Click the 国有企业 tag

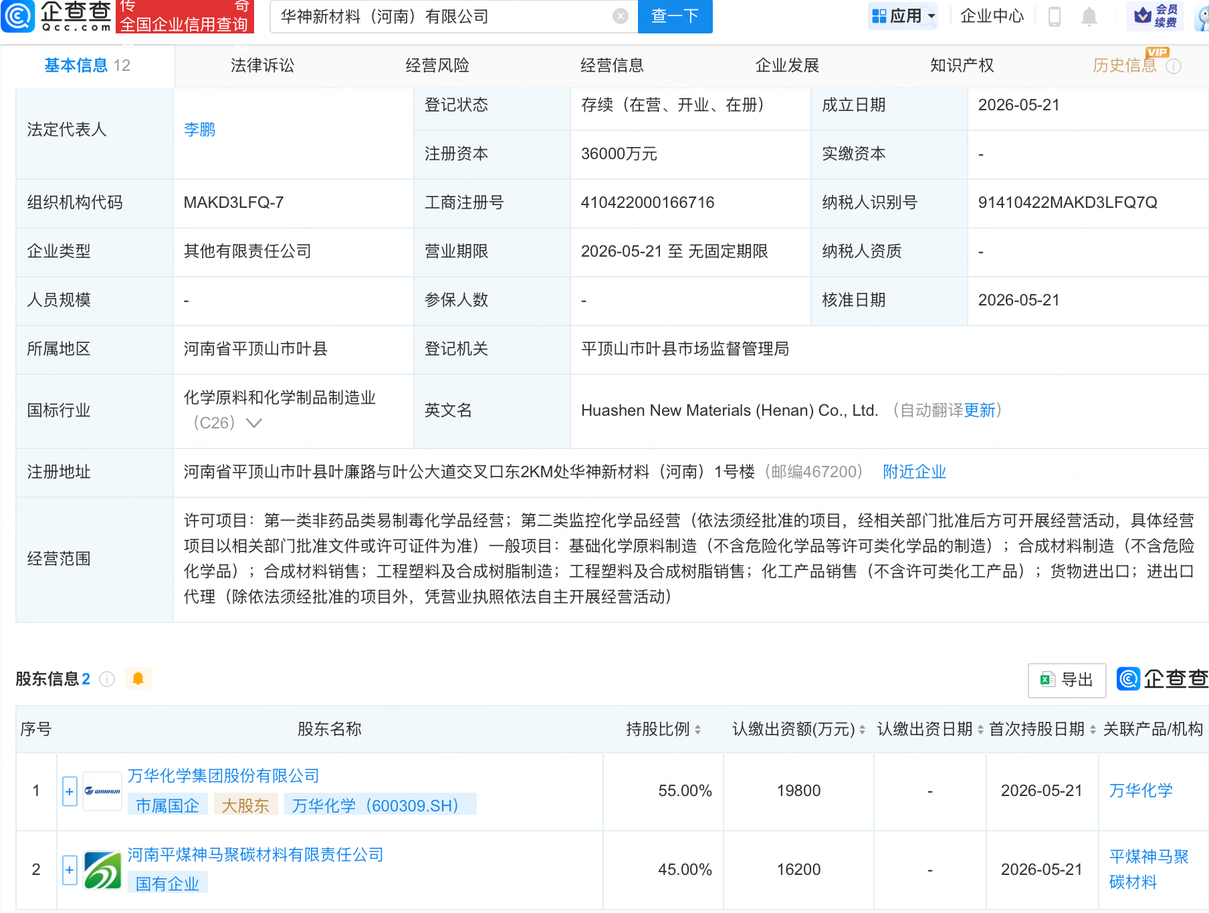(167, 884)
